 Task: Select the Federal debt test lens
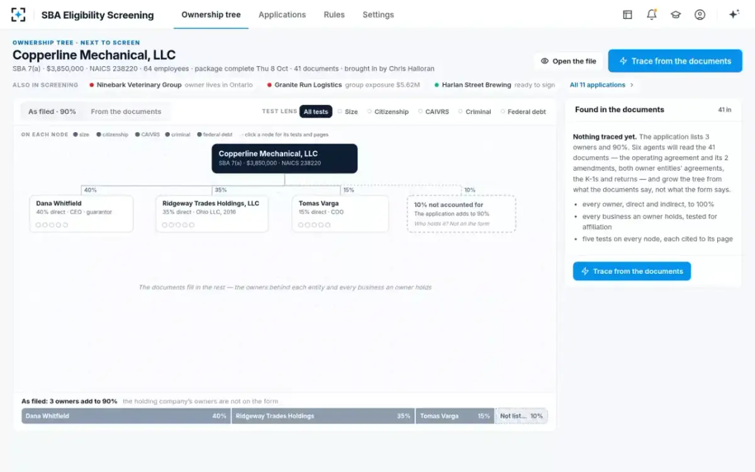coord(523,111)
